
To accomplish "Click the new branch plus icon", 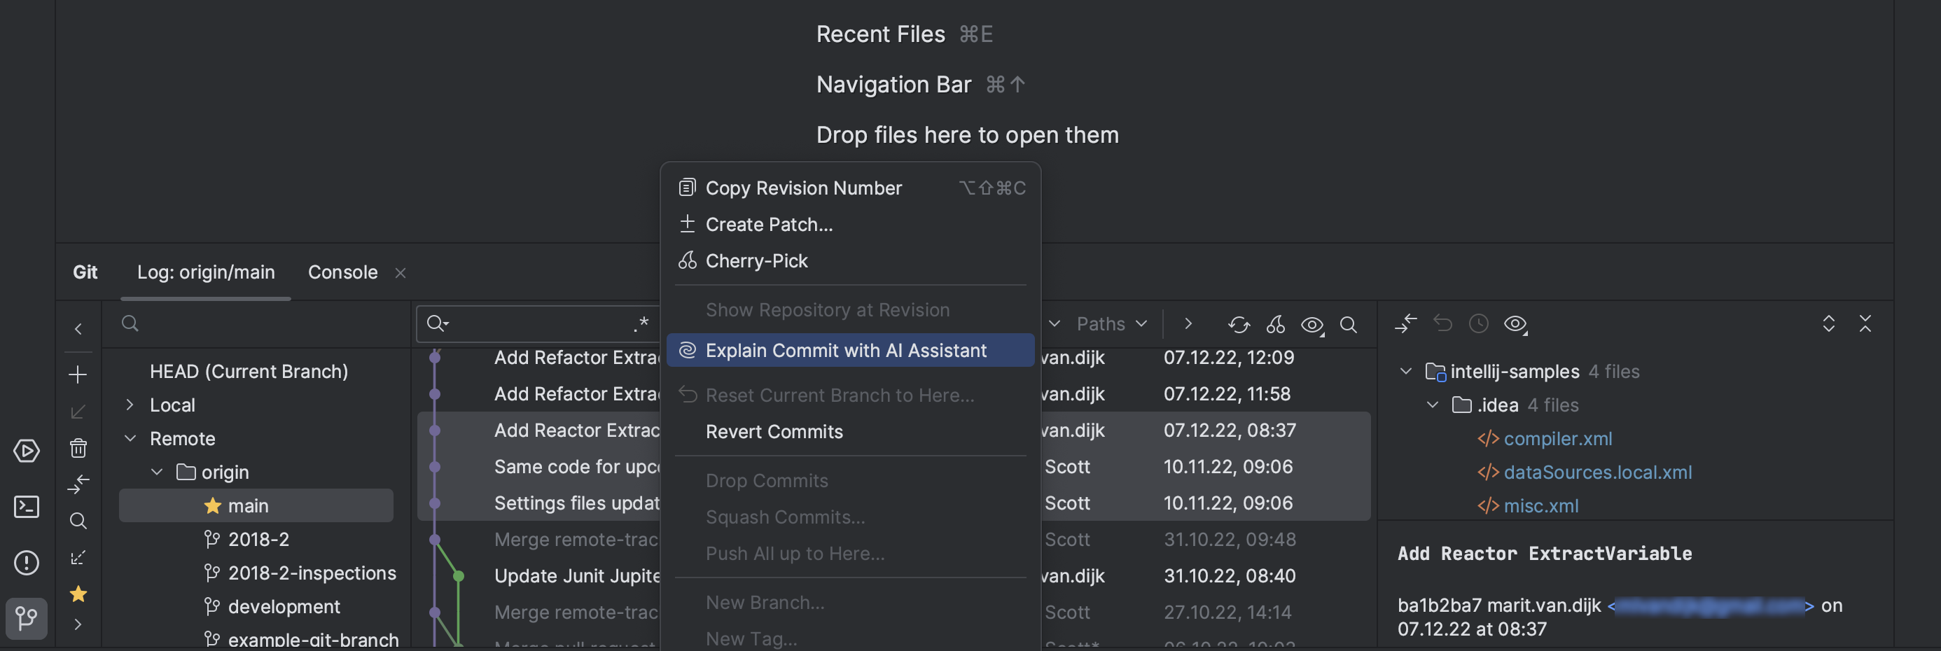I will (78, 374).
